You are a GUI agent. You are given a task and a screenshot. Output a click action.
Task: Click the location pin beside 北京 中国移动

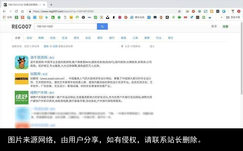(x=122, y=46)
